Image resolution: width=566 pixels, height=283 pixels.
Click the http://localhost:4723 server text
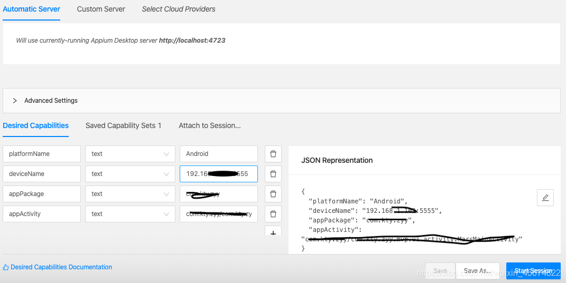click(x=192, y=41)
